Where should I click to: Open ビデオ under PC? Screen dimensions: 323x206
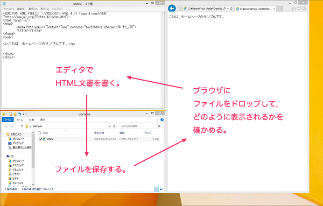point(16,179)
